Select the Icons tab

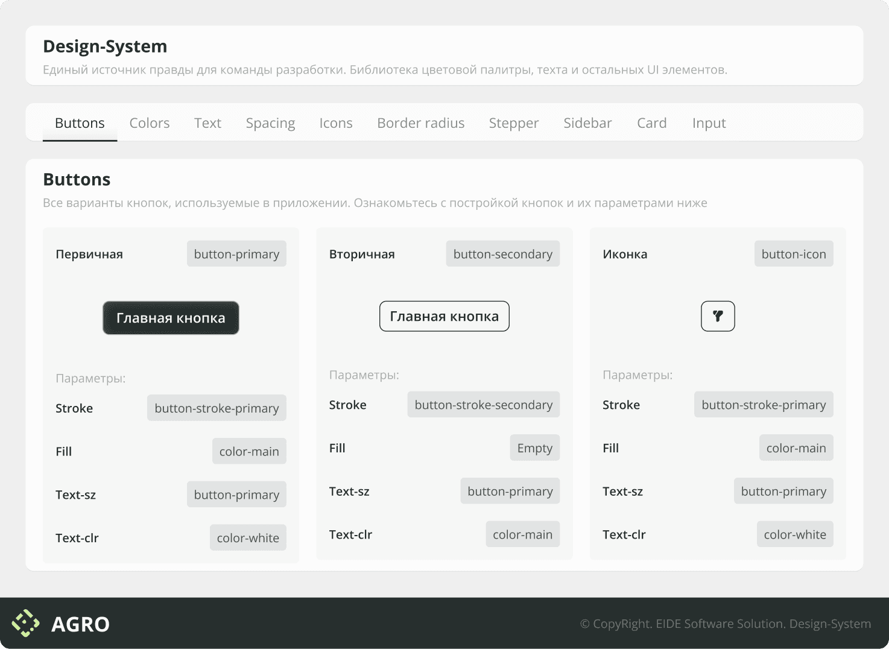point(336,123)
